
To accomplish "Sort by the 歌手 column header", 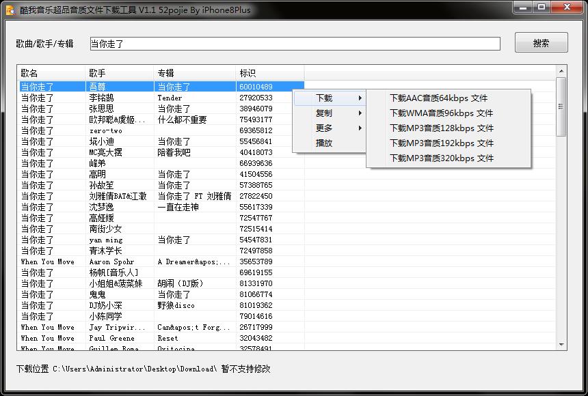I will click(x=120, y=73).
